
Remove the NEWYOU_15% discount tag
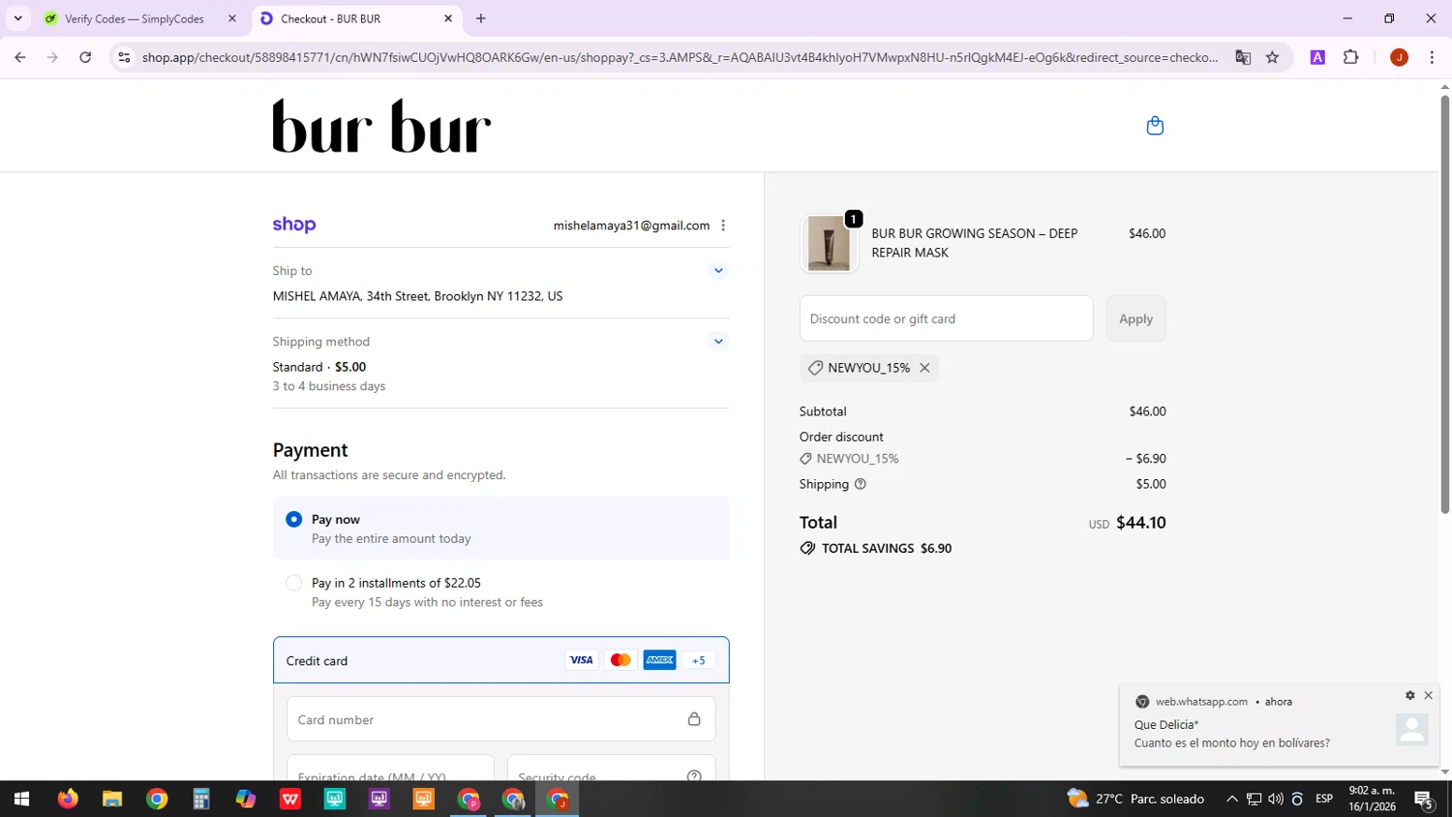click(x=924, y=368)
